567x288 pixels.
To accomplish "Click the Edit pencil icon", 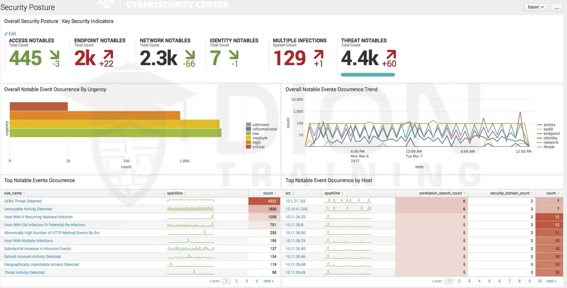I will click(x=6, y=34).
